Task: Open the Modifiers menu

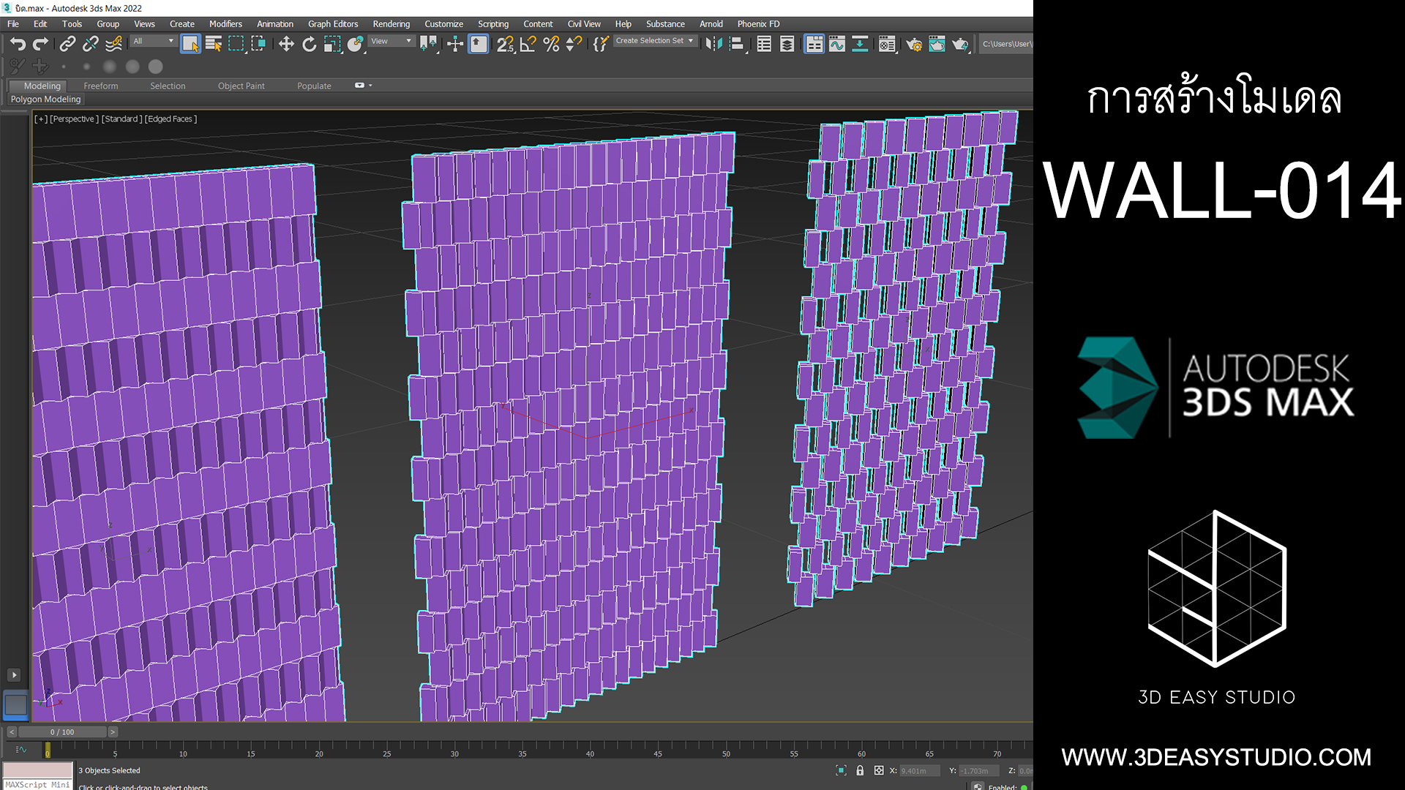Action: click(x=225, y=23)
